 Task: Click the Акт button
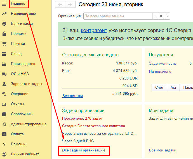(x=173, y=87)
